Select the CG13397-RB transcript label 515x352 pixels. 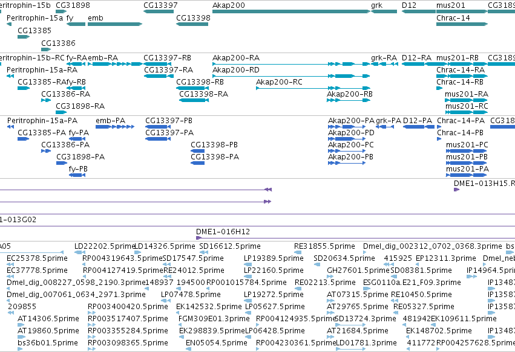[168, 58]
